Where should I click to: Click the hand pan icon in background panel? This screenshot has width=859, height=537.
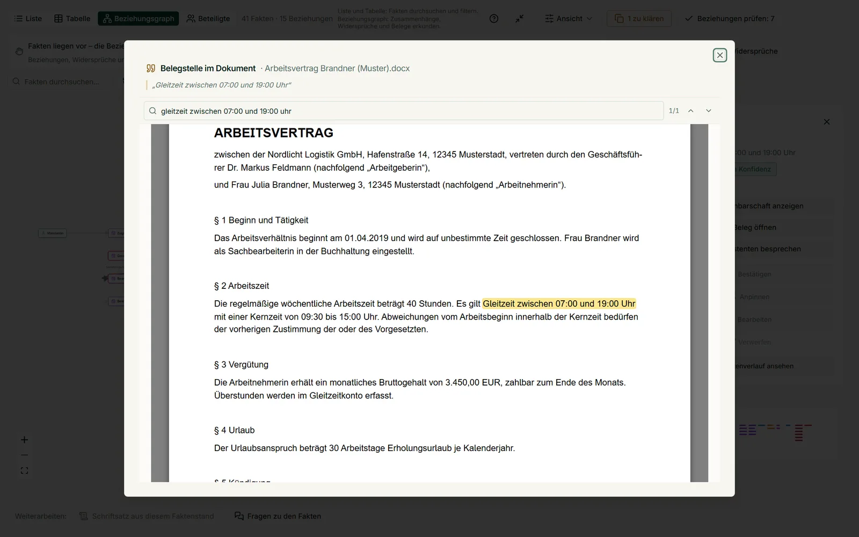19,52
